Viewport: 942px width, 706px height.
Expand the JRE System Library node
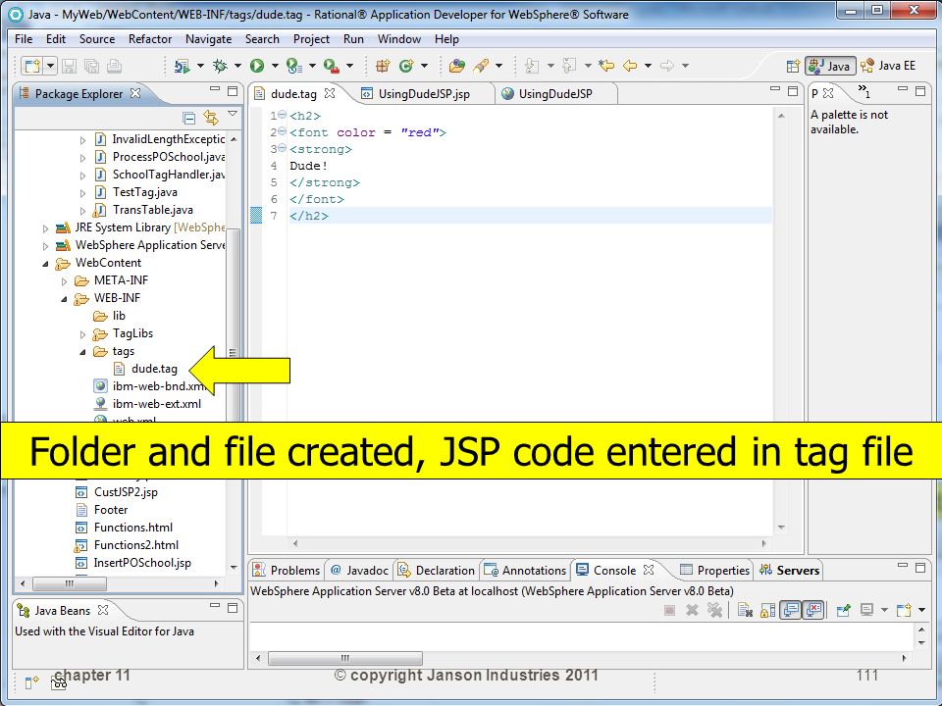(x=45, y=228)
